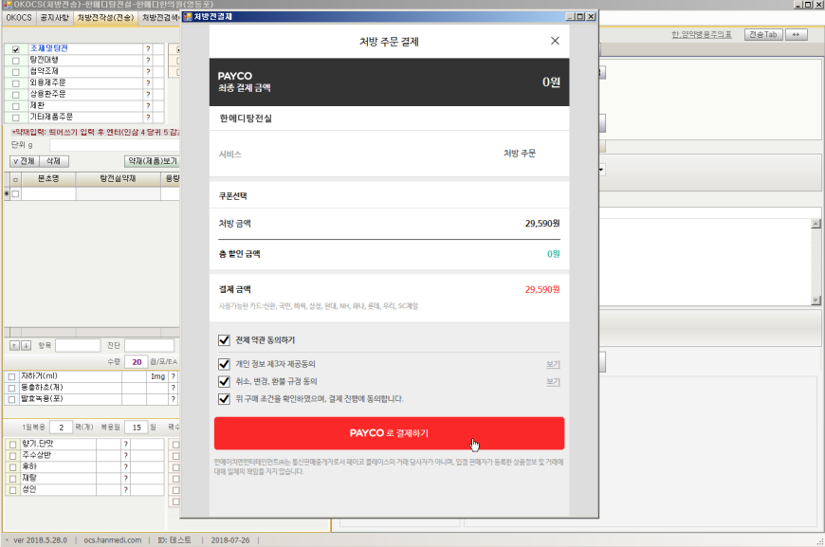Click the move-down arrow button
The width and height of the screenshot is (825, 547).
point(26,346)
